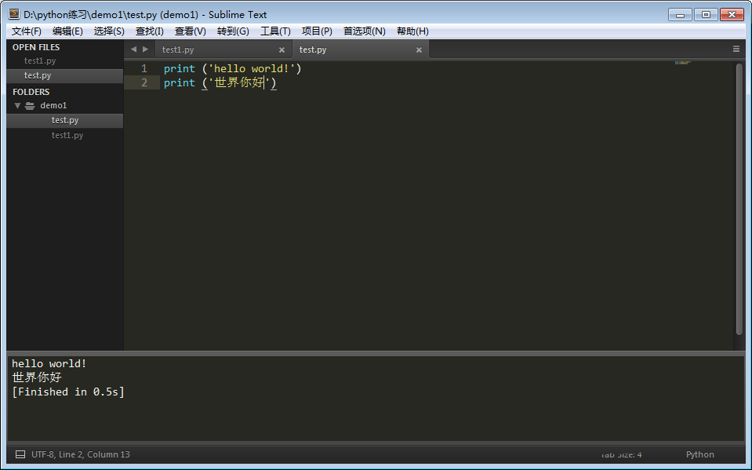Click the demo1 folder name
752x470 pixels.
pos(53,105)
